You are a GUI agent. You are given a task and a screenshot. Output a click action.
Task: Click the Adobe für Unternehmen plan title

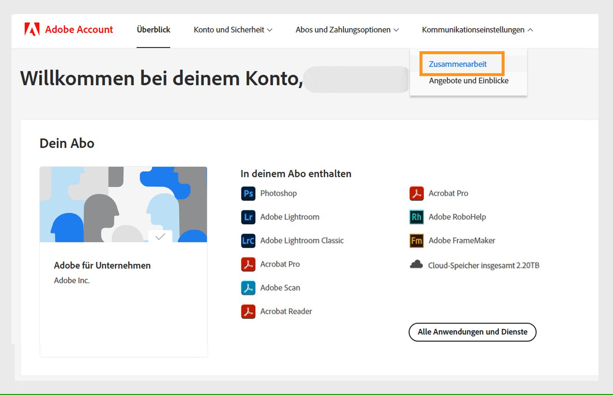102,265
